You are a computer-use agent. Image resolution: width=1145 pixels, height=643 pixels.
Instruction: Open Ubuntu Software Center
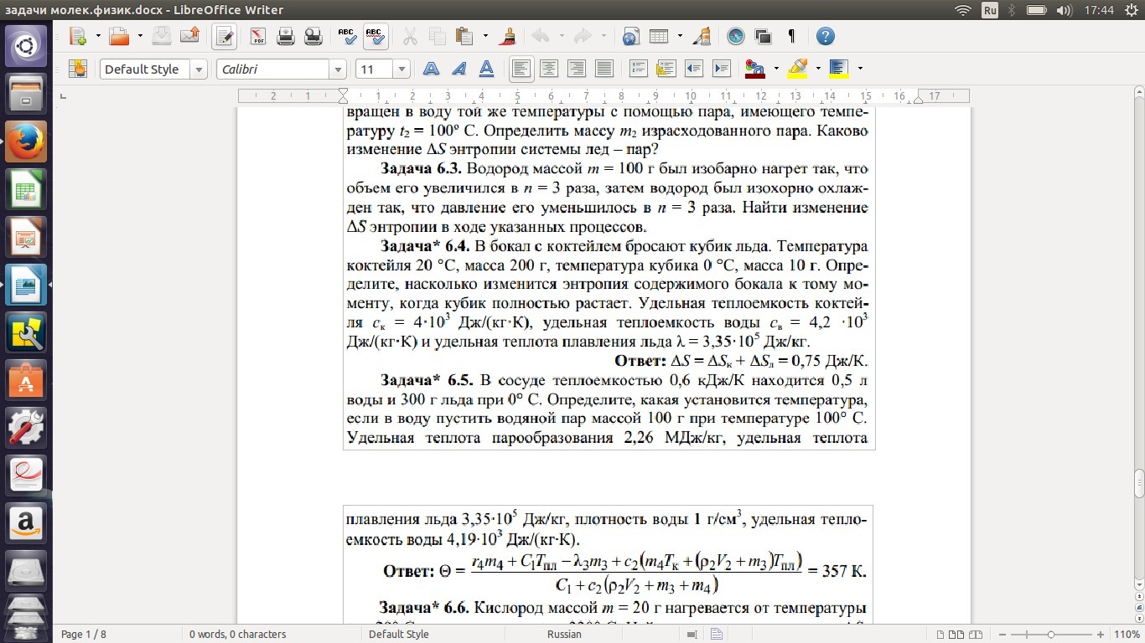pos(26,380)
